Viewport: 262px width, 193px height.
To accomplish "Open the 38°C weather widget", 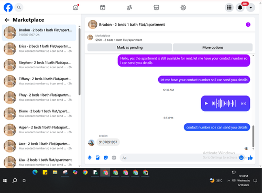I will [216, 180].
